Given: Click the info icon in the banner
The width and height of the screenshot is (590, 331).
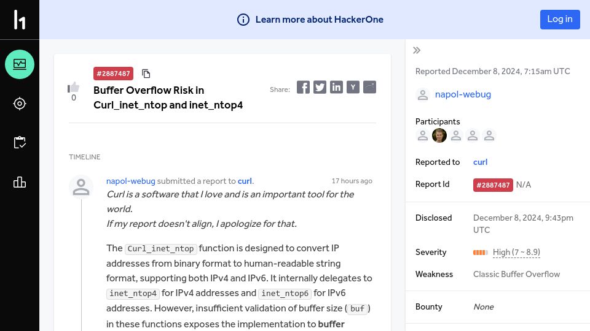Looking at the screenshot, I should tap(243, 20).
